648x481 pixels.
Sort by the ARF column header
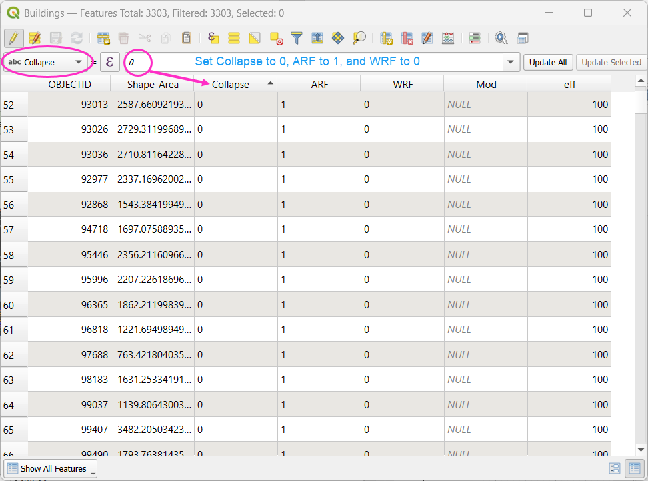[x=319, y=85]
